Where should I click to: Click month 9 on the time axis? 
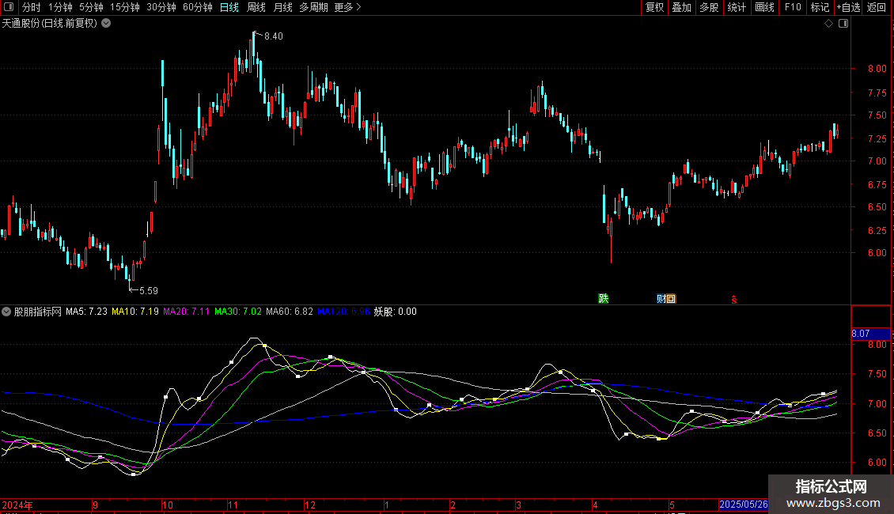pos(95,505)
